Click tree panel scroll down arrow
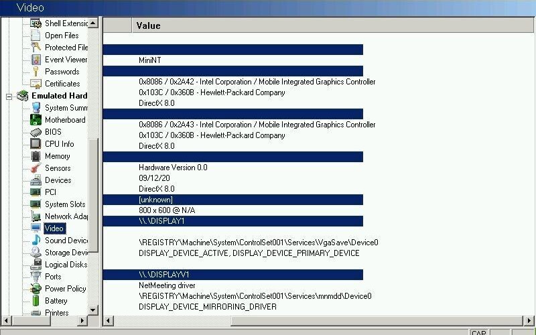 coord(93,310)
